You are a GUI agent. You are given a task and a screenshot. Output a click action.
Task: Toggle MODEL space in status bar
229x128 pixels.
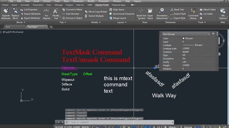(x=86, y=127)
